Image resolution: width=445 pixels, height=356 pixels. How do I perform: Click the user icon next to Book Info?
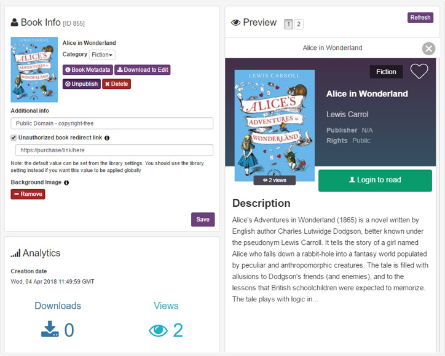pos(15,23)
